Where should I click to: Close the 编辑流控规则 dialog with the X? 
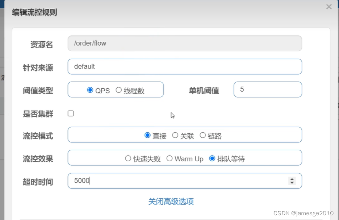click(329, 7)
